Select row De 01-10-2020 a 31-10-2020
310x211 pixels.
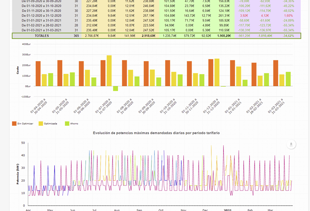(156, 6)
